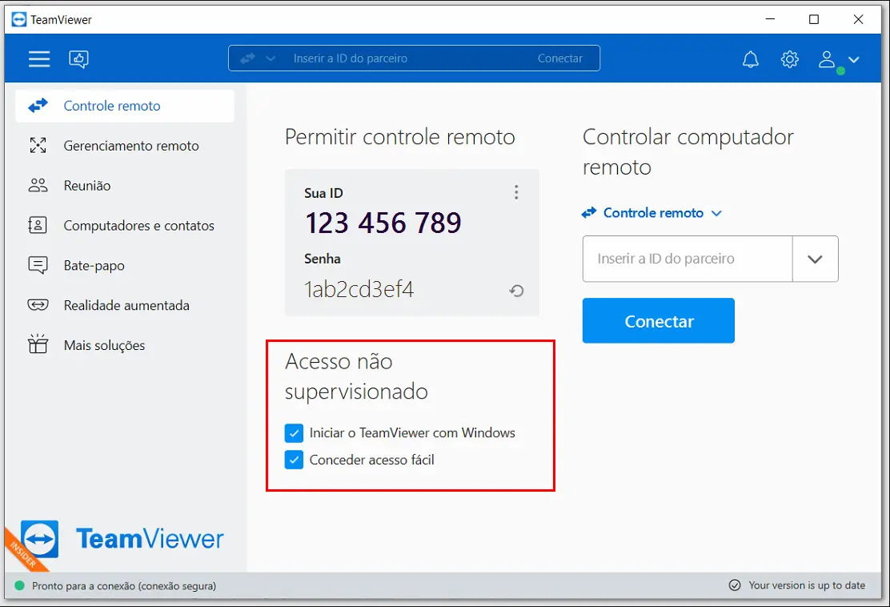
Task: Expand the account dropdown chevron
Action: [x=854, y=59]
